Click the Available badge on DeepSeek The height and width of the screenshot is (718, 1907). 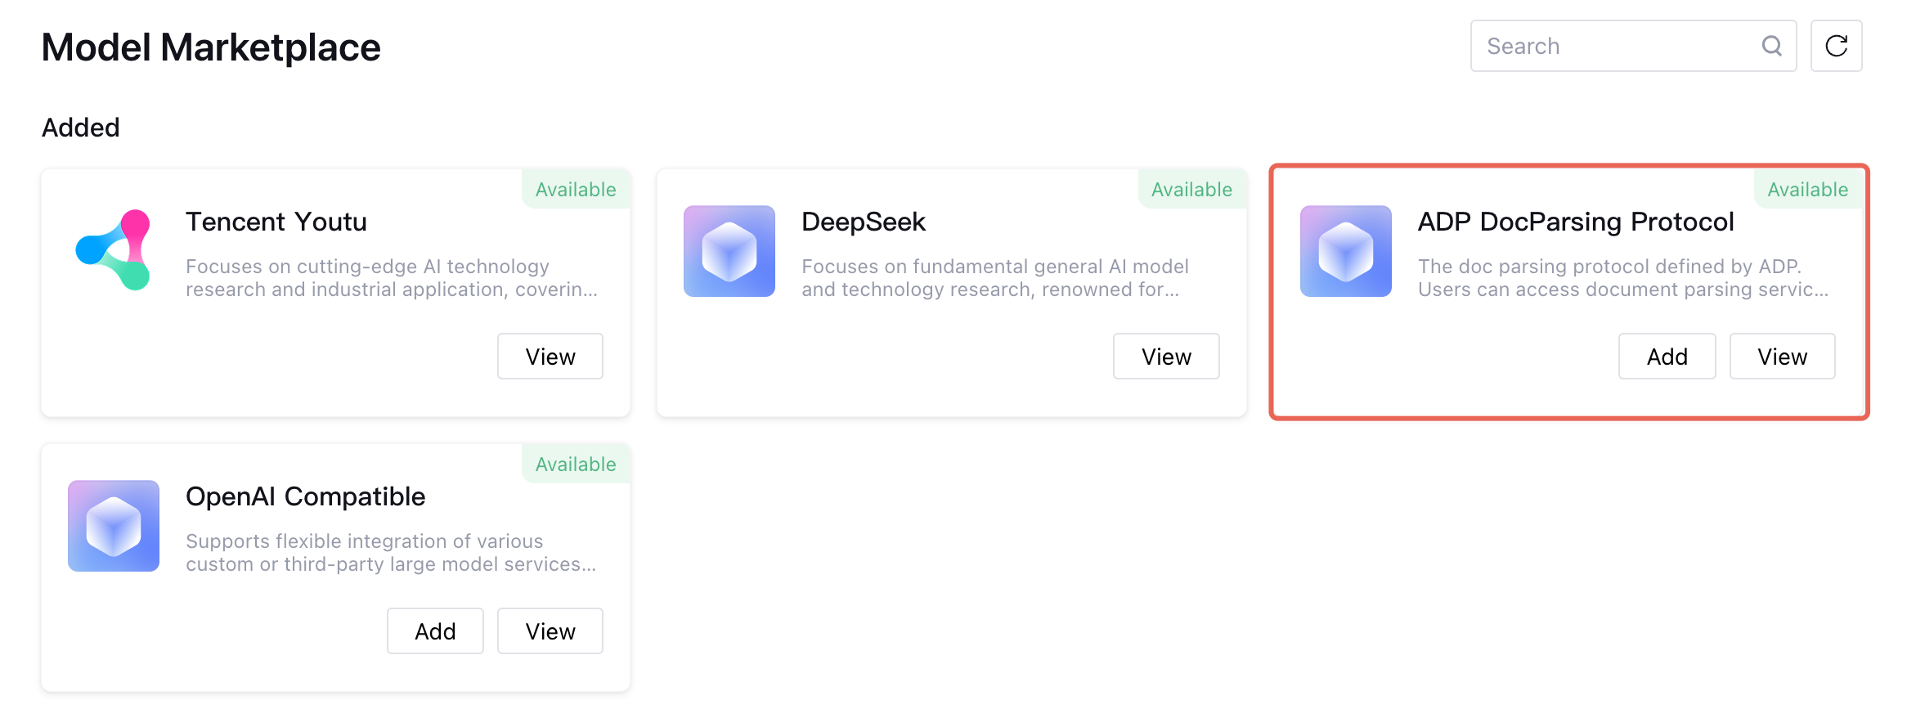(1191, 189)
